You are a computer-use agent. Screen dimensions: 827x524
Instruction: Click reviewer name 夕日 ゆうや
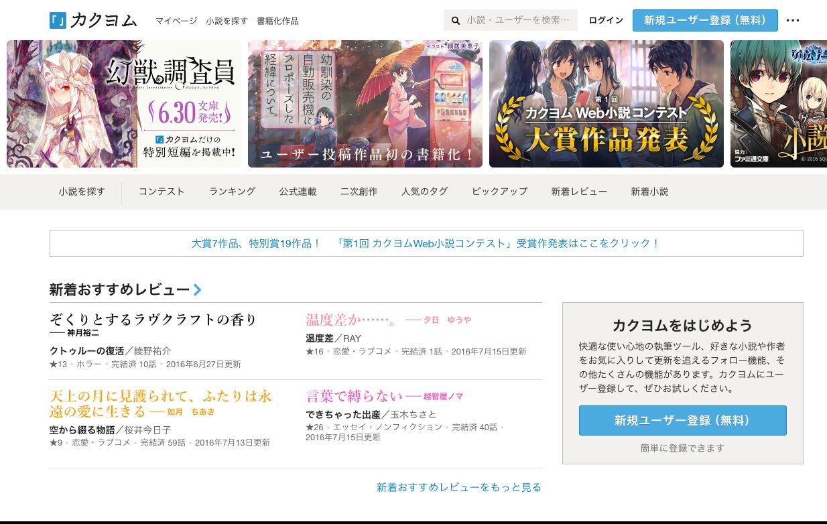[447, 320]
